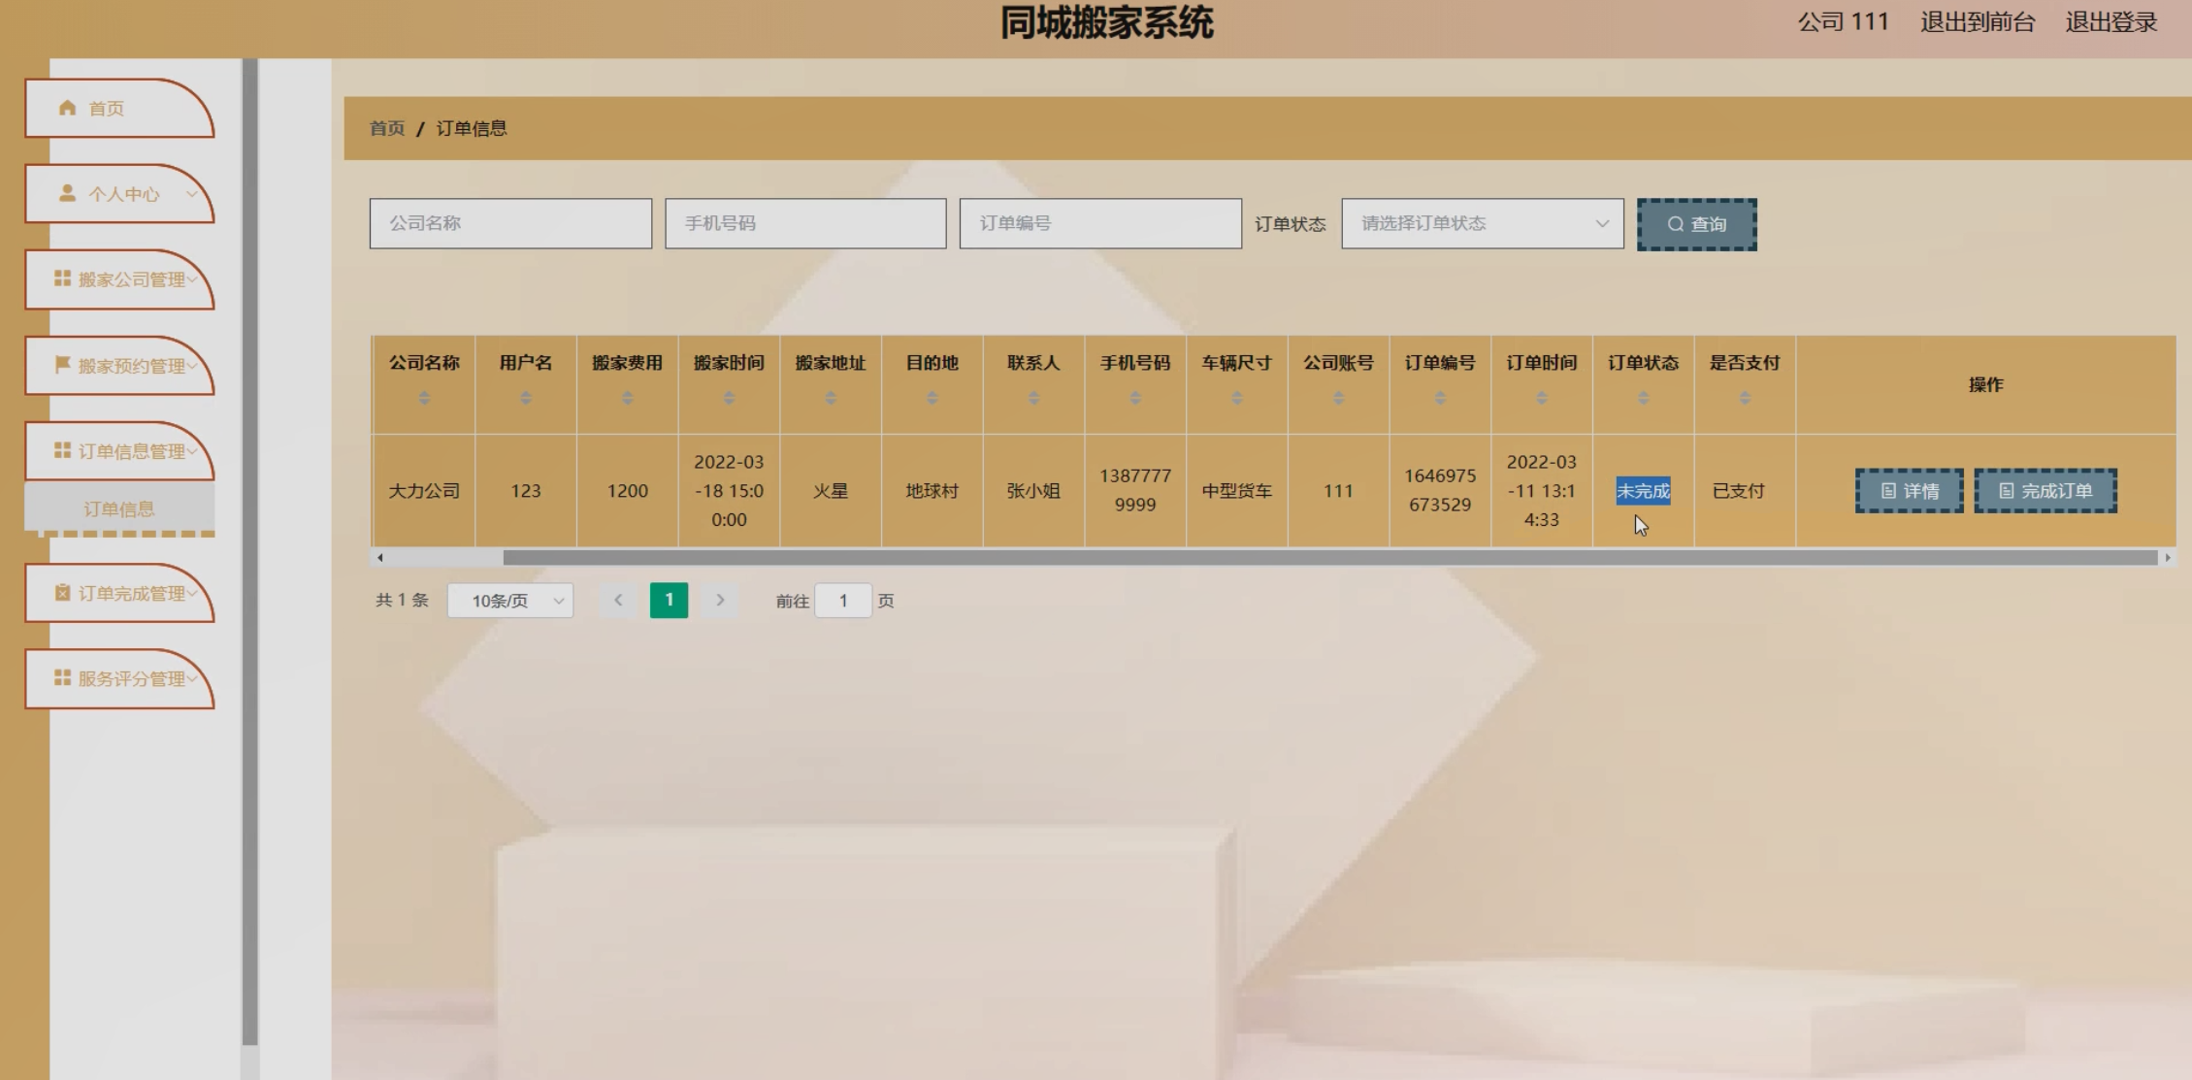Click the 首页 breadcrumb link
The width and height of the screenshot is (2192, 1080).
(387, 128)
